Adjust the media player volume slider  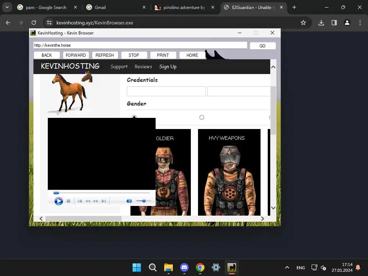click(143, 201)
